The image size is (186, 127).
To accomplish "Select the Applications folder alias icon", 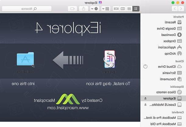I will point(25,59).
